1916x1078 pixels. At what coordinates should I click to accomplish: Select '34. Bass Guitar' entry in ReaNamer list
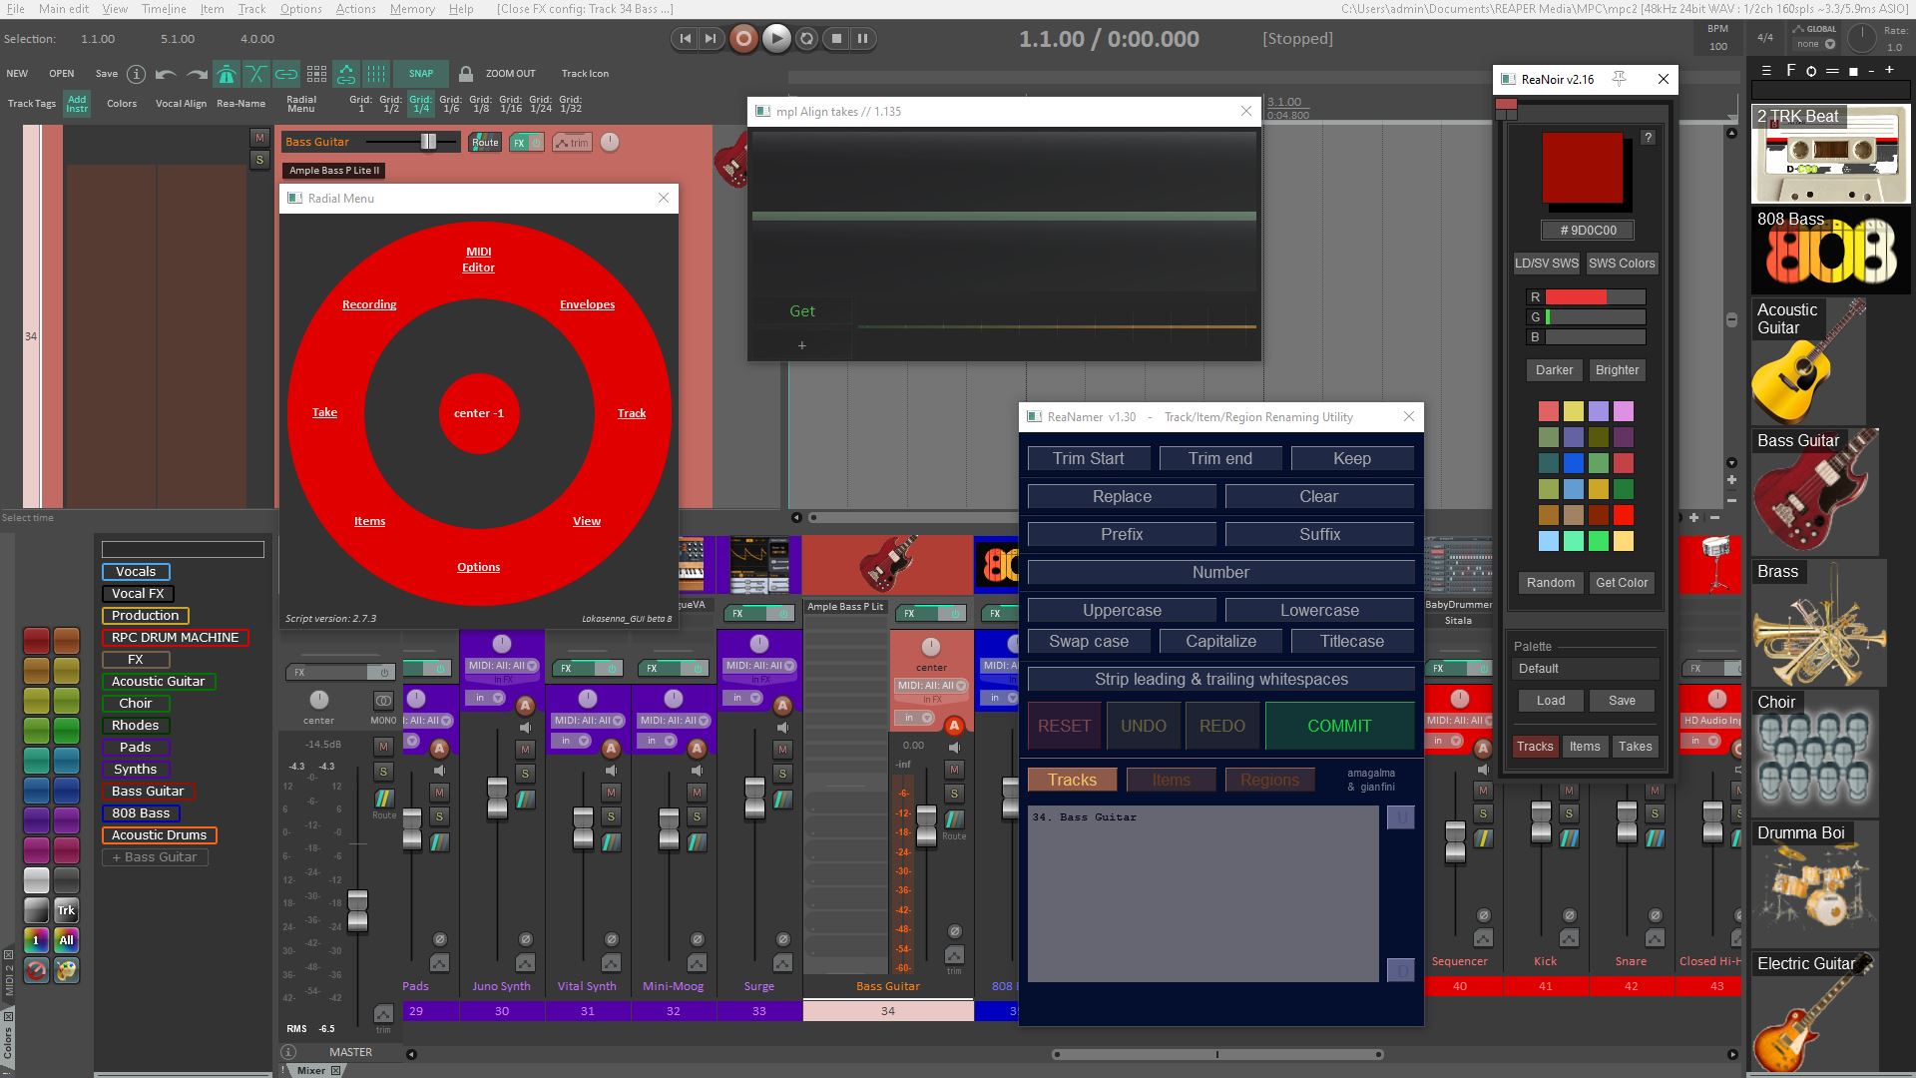tap(1084, 817)
